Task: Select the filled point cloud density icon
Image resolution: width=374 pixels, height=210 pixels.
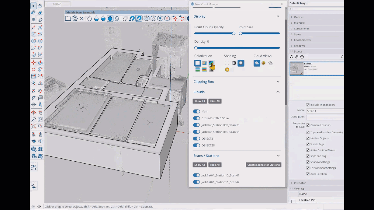Action: (110, 18)
